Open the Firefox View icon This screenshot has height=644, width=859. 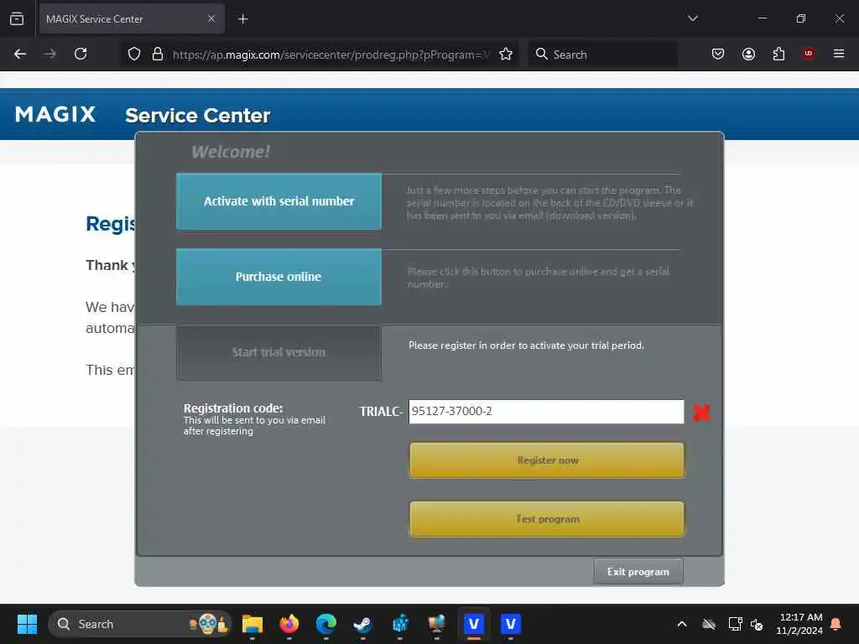click(17, 19)
